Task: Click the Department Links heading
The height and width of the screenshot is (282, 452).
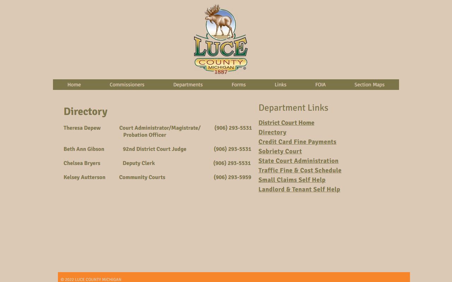Action: [293, 108]
